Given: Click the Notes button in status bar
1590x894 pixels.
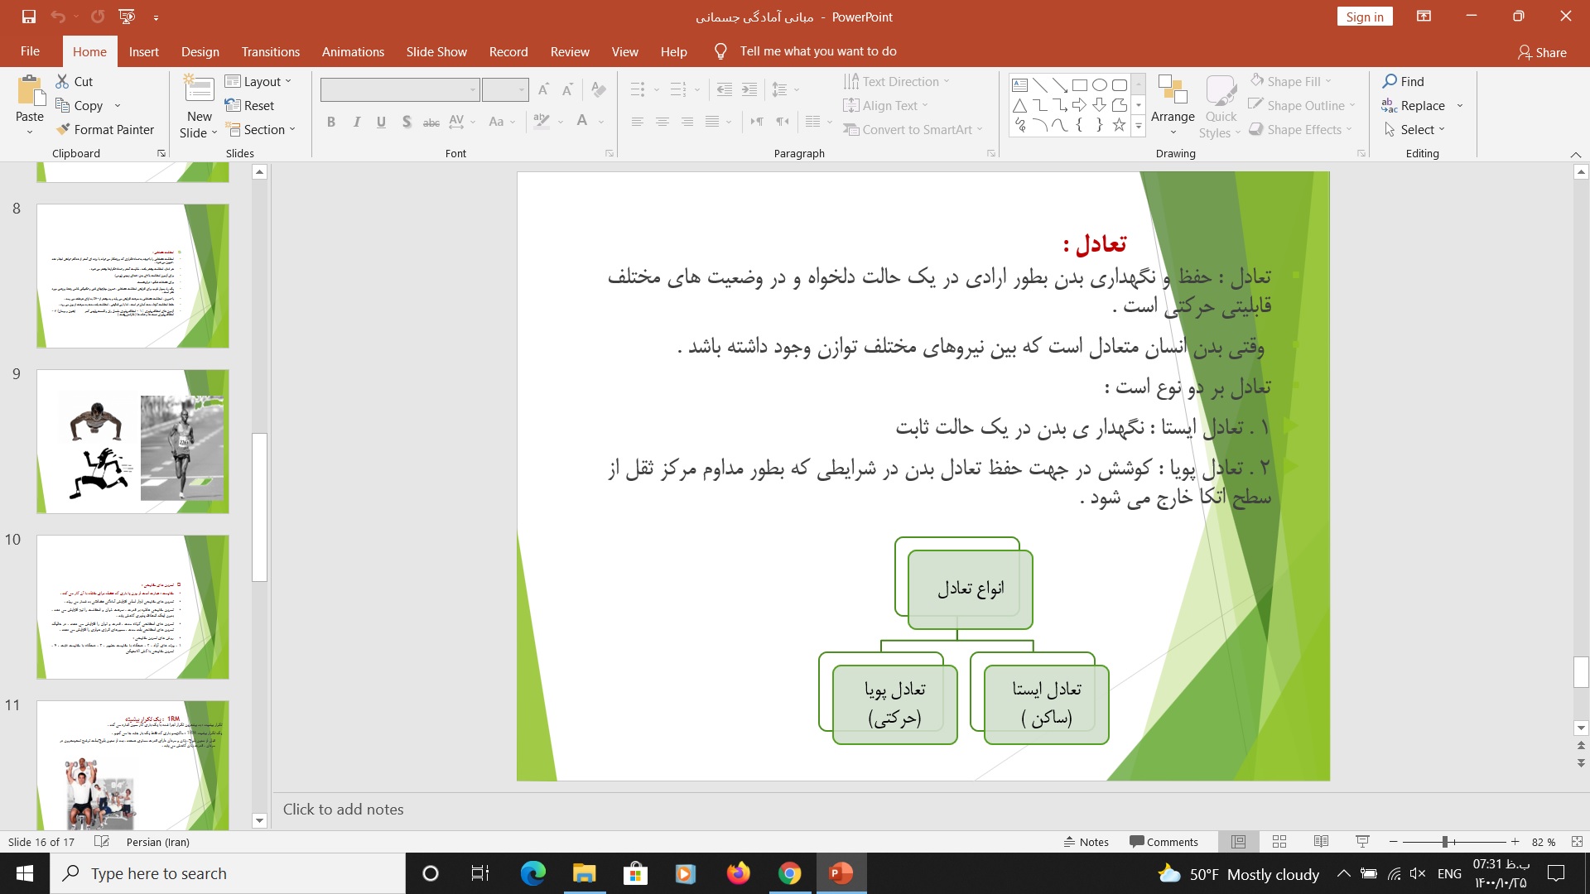Looking at the screenshot, I should pos(1086,842).
